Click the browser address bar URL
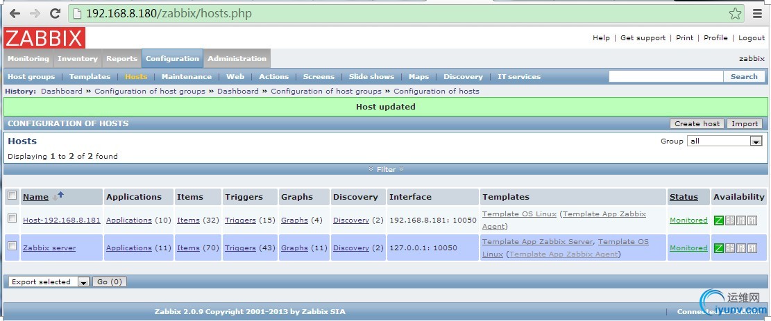The width and height of the screenshot is (771, 321). pos(169,13)
